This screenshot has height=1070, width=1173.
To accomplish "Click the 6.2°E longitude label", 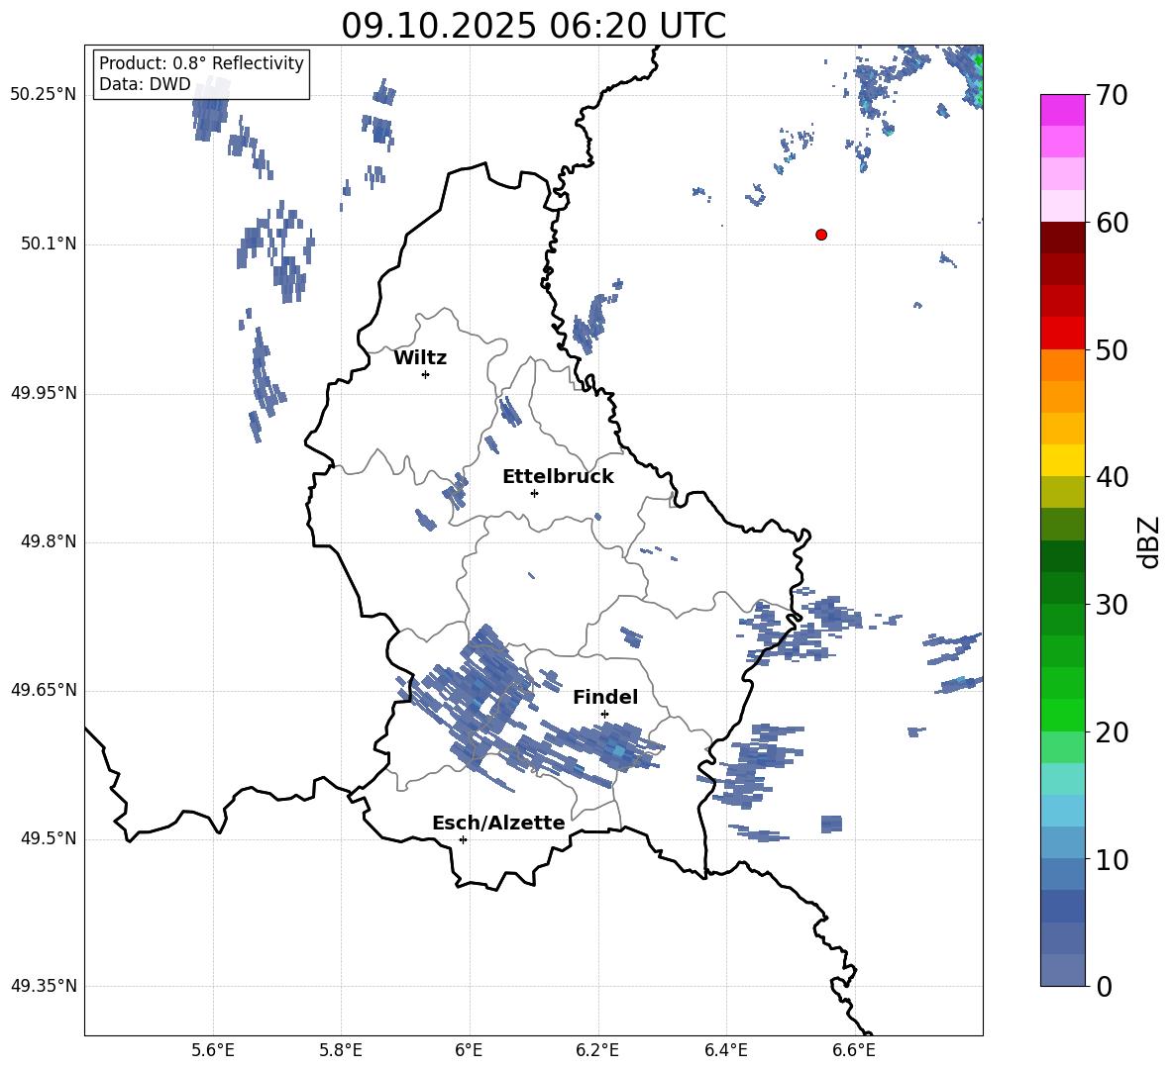I will click(x=597, y=1050).
